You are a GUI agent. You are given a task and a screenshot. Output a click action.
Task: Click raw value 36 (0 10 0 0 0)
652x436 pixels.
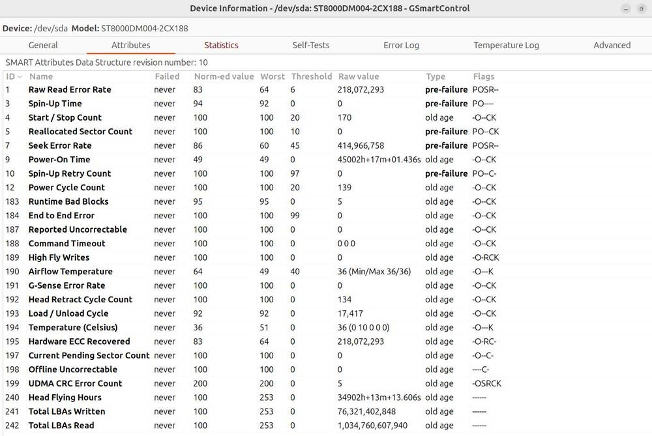click(x=363, y=328)
